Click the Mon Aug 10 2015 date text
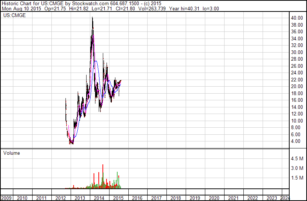Image resolution: width=307 pixels, height=201 pixels. [21, 9]
